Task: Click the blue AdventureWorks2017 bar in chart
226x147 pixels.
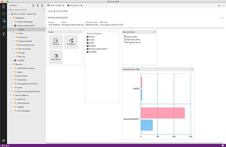Action: 147,125
